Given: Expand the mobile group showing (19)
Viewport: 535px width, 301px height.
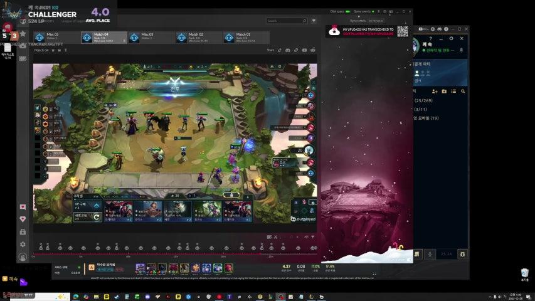Looking at the screenshot, I should pyautogui.click(x=426, y=118).
